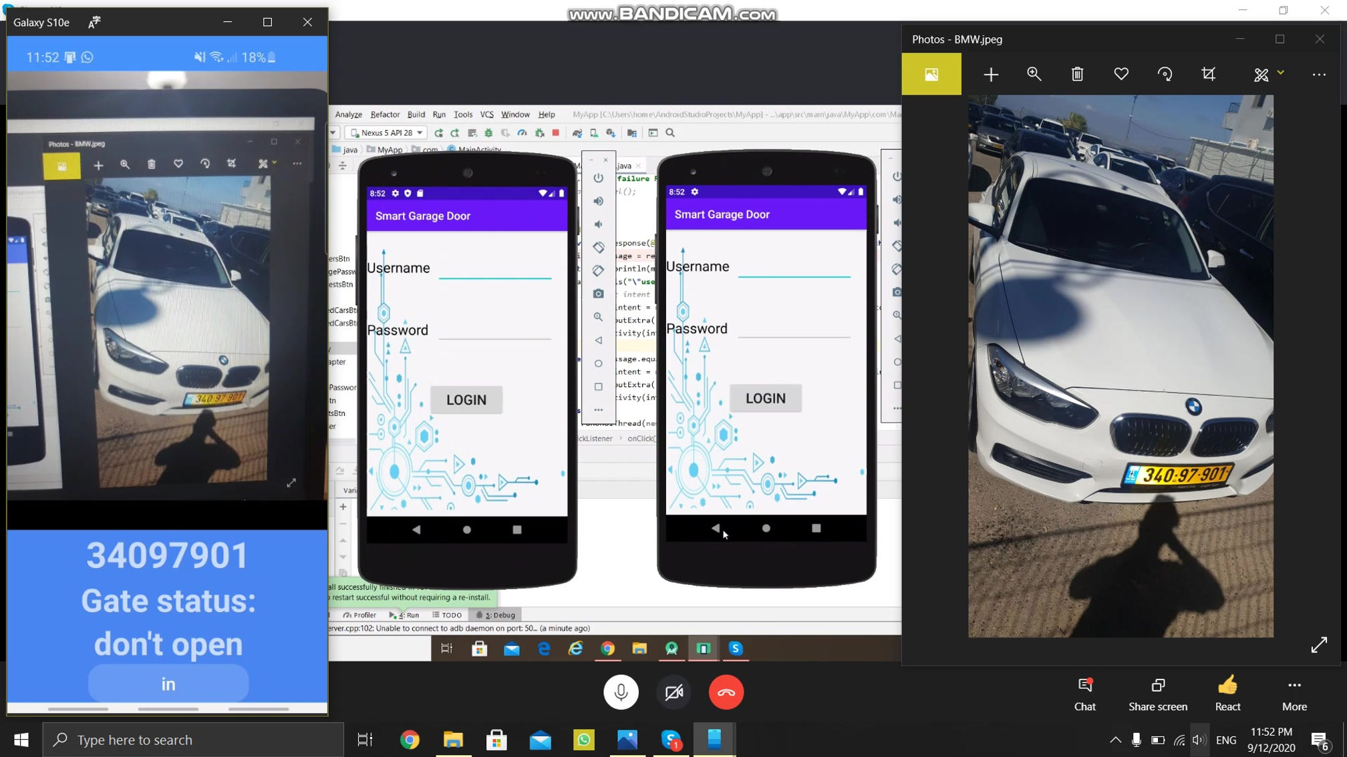Expand the Edit & Create dropdown arrow
Screen dimensions: 1347x757
click(x=1280, y=73)
